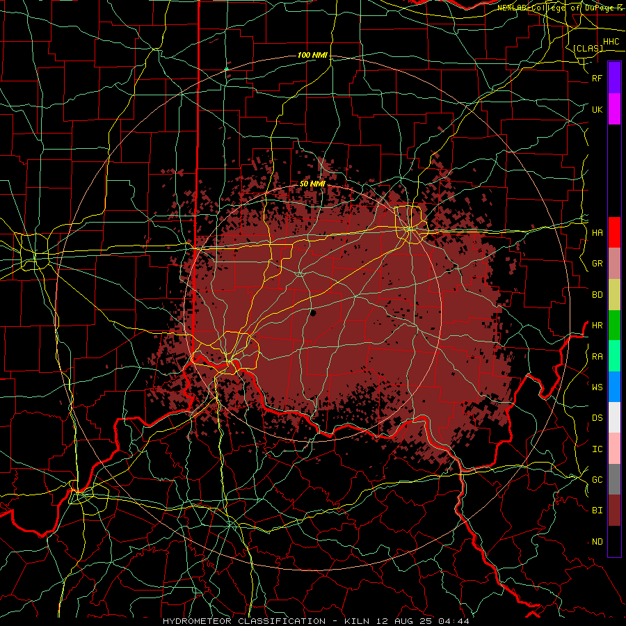Screen dimensions: 626x626
Task: Click the "BI" legend label
Action: [x=597, y=511]
